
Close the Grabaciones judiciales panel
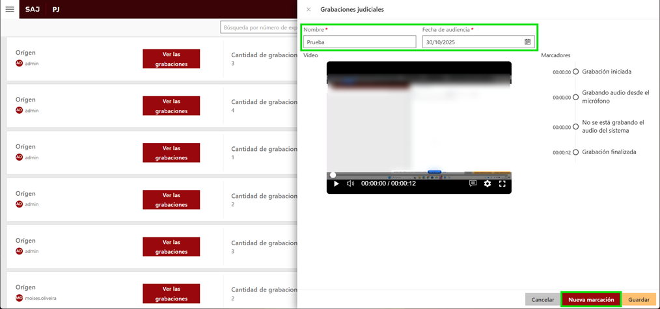click(x=309, y=10)
